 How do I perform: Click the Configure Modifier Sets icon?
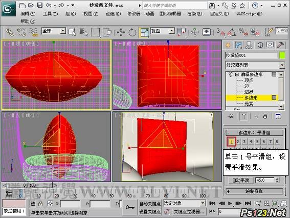[278, 116]
